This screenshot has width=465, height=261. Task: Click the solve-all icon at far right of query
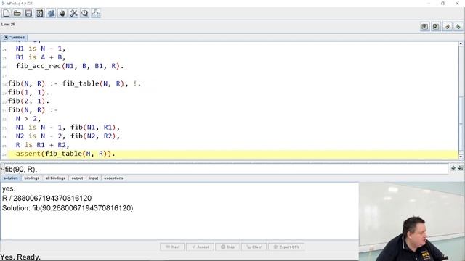[x=460, y=168]
